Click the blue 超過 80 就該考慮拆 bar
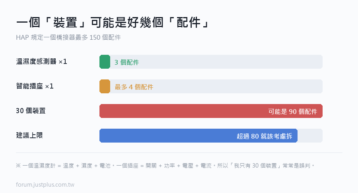The image size is (358, 193). click(x=198, y=135)
